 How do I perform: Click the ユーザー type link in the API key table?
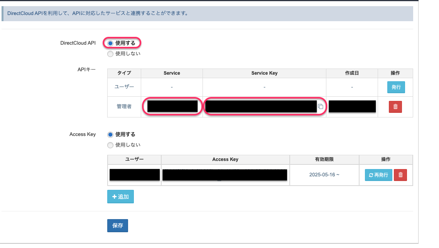(x=124, y=87)
